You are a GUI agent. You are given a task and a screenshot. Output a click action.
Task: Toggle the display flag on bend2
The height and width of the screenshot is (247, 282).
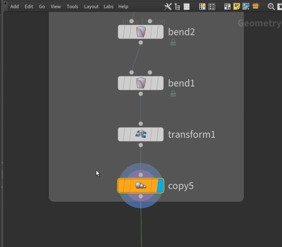(x=160, y=32)
